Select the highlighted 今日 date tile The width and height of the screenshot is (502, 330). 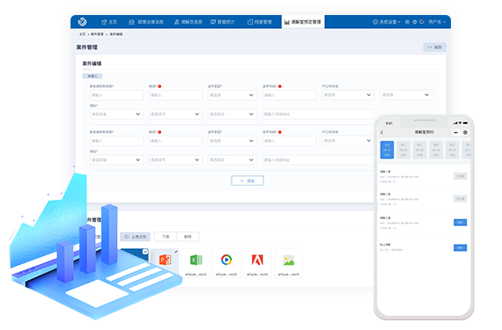[387, 150]
